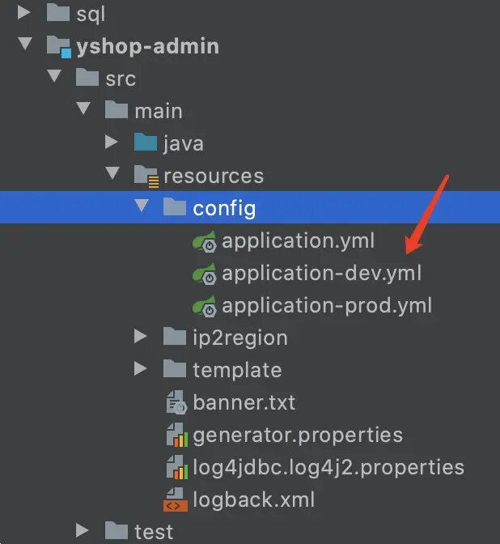Select the main folder label
This screenshot has width=500, height=544.
159,112
